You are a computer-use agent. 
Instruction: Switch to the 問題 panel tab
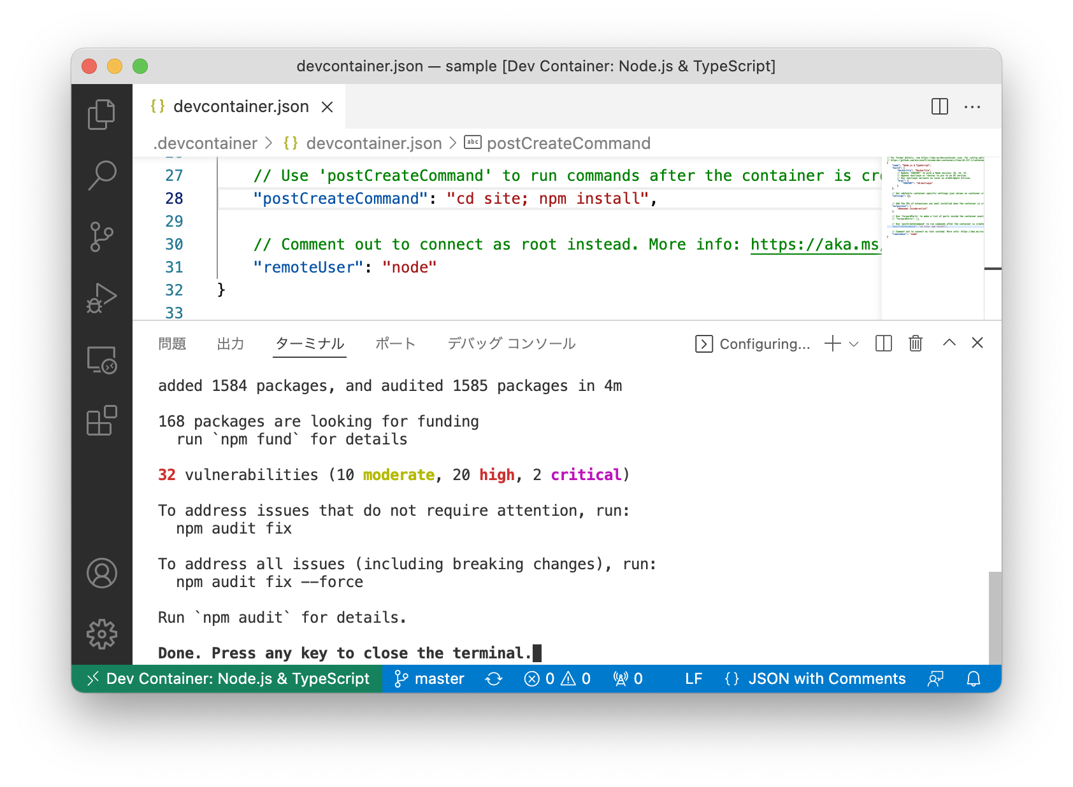click(172, 344)
